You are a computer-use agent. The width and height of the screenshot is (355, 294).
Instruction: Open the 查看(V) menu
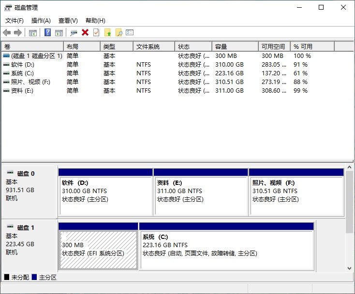click(x=68, y=21)
